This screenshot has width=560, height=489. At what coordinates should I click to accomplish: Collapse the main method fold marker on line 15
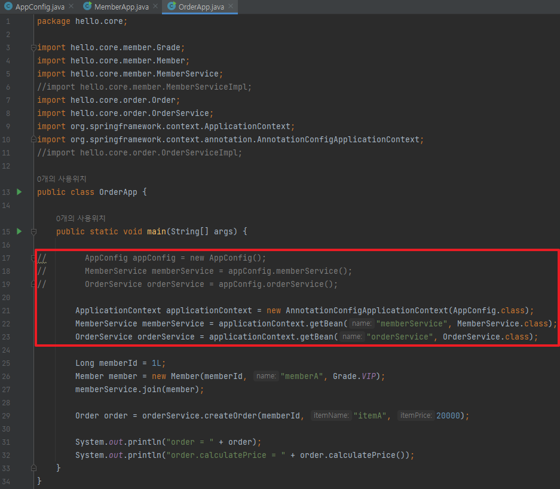tap(33, 232)
